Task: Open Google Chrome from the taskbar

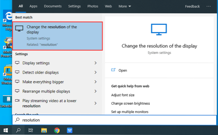Action: pyautogui.click(x=57, y=130)
